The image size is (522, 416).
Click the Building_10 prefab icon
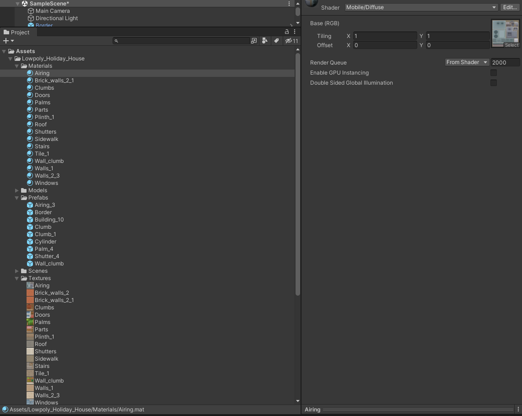tap(30, 220)
